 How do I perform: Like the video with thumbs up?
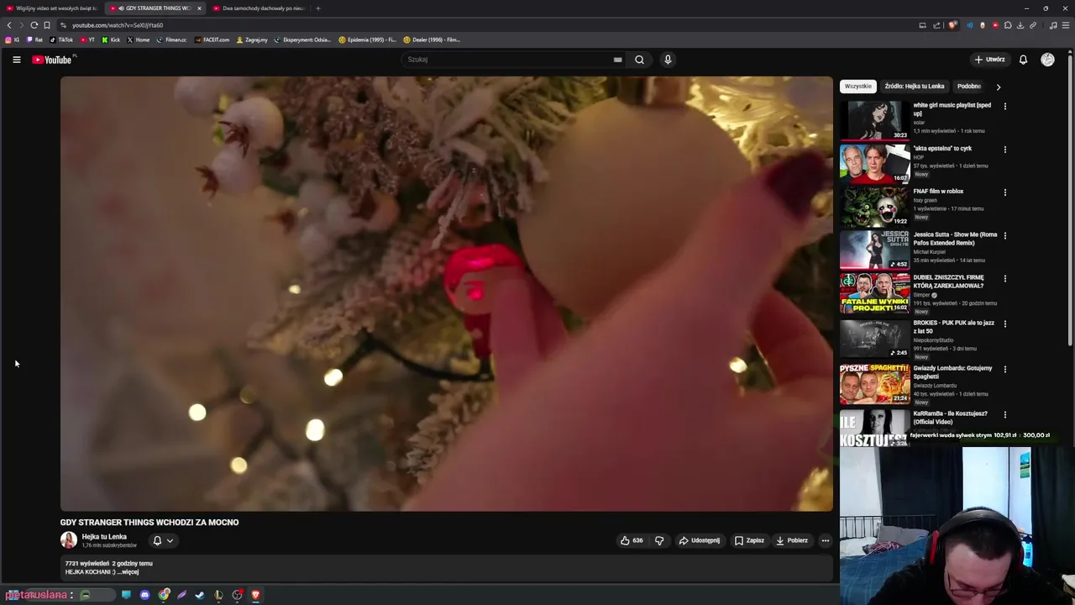pos(632,540)
